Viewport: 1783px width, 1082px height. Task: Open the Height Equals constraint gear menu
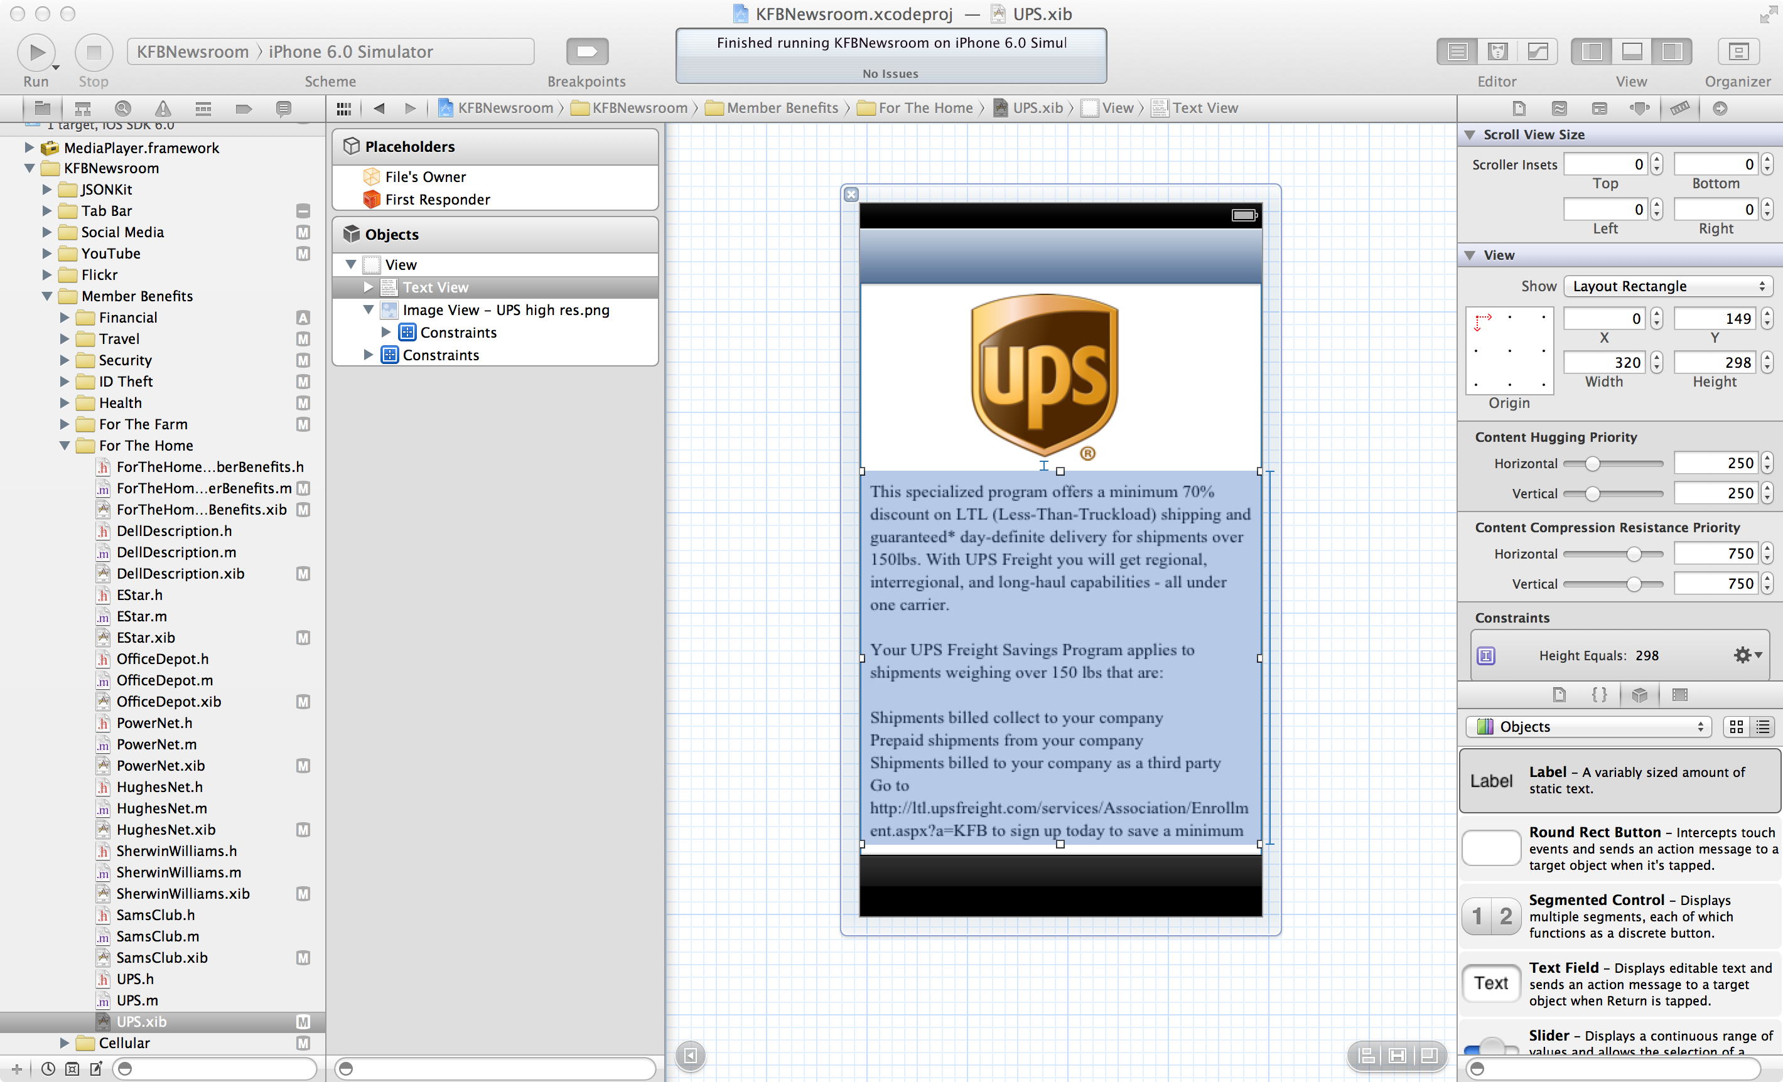click(1748, 655)
